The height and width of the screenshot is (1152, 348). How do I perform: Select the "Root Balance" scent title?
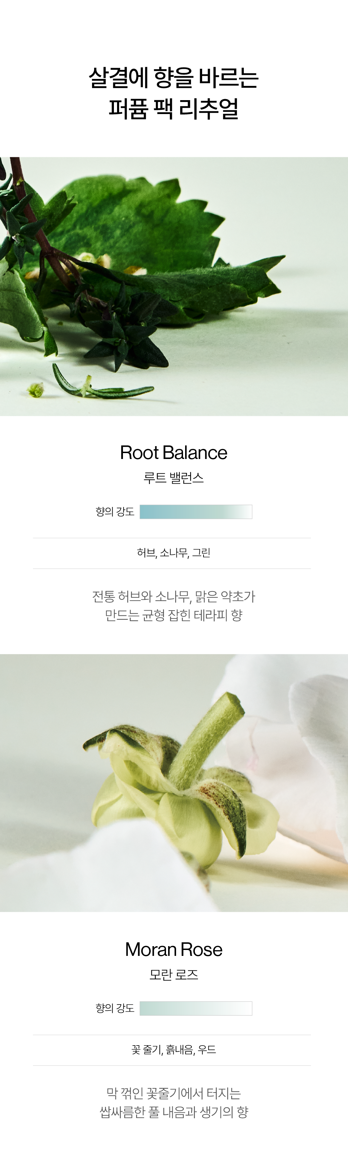click(174, 453)
